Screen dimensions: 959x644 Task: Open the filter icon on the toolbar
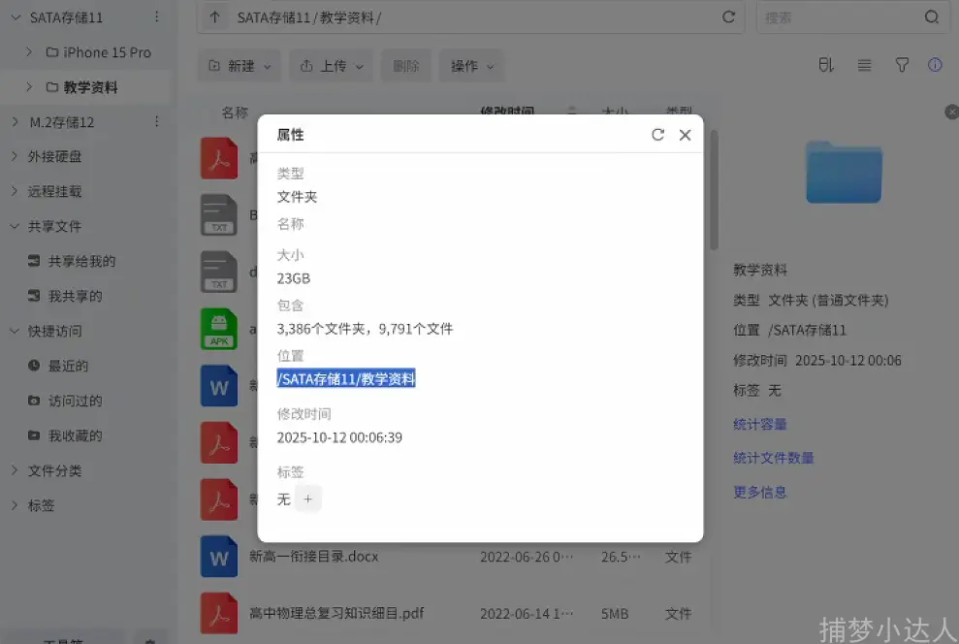[x=902, y=65]
